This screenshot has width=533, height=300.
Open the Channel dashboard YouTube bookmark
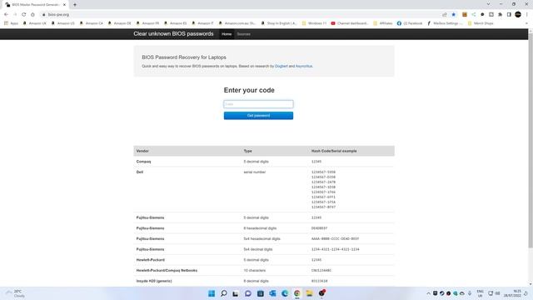pos(350,23)
